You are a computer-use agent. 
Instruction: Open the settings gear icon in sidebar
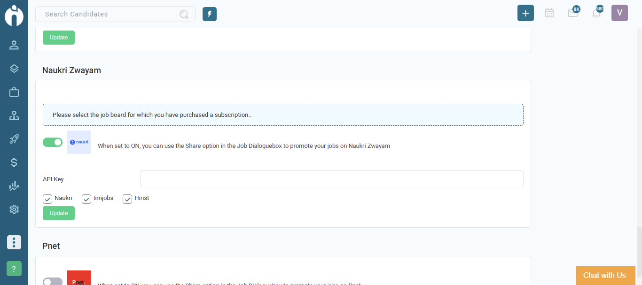pyautogui.click(x=14, y=209)
